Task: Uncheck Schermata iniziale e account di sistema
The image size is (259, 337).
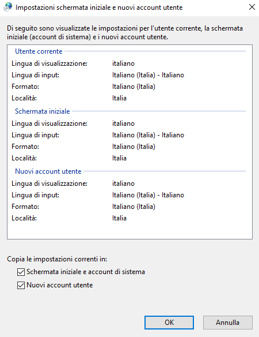Action: point(21,272)
